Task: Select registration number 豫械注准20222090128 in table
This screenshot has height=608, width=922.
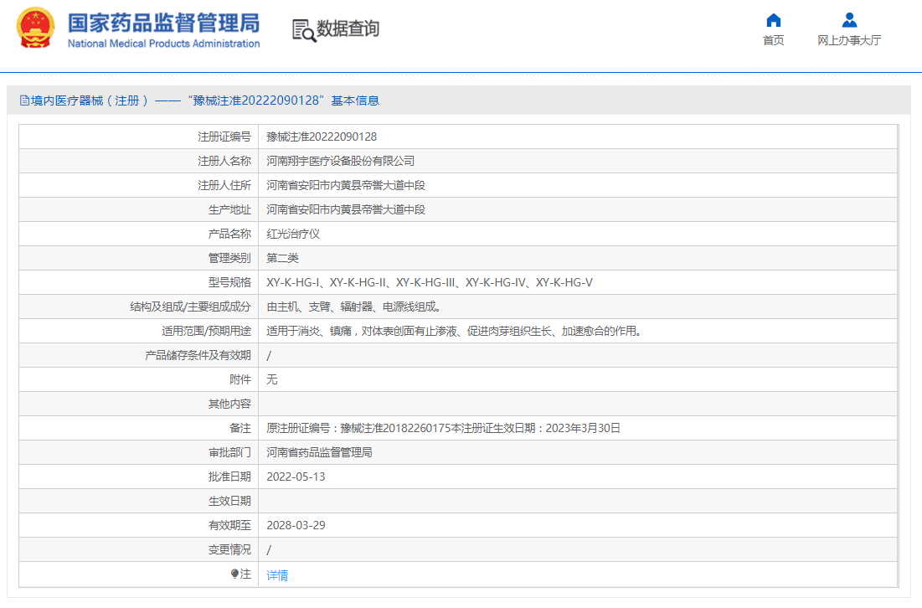Action: point(322,137)
